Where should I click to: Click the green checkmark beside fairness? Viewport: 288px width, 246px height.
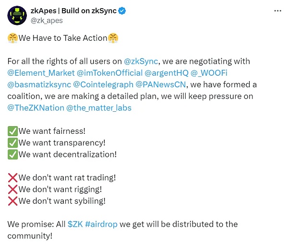point(12,131)
